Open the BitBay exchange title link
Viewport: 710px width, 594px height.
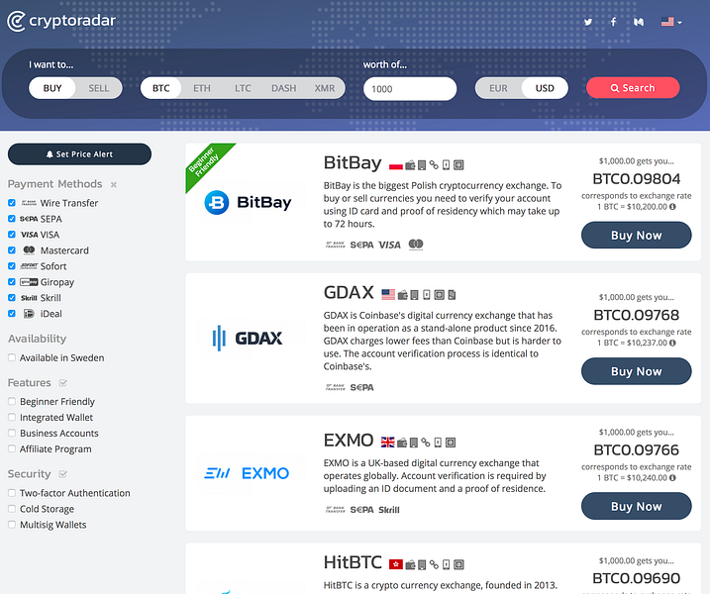(353, 162)
